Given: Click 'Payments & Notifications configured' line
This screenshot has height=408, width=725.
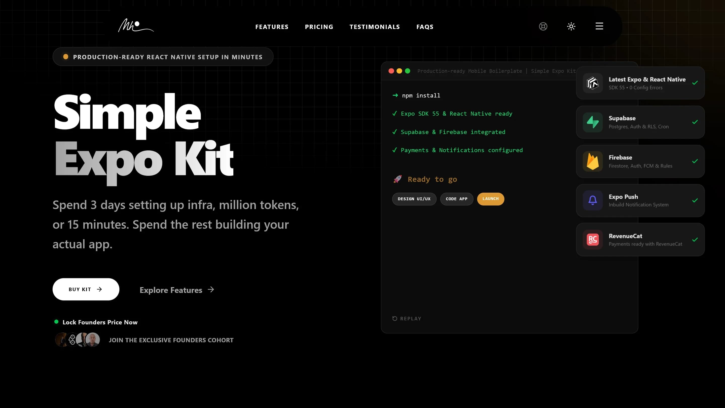Looking at the screenshot, I should tap(457, 150).
